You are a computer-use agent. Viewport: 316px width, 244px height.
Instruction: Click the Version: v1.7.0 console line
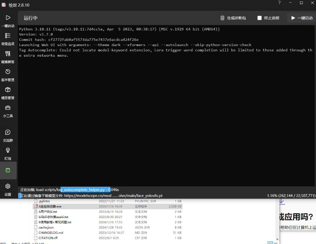click(x=36, y=34)
